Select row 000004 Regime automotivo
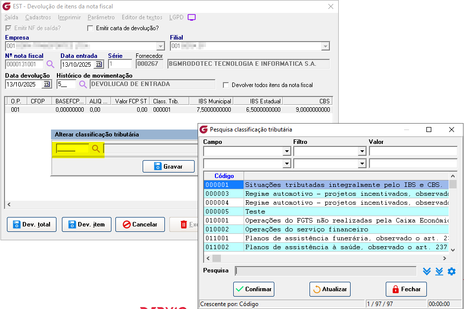The image size is (464, 309). [326, 203]
